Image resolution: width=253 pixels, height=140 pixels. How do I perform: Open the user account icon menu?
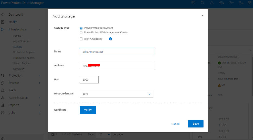[x=240, y=3]
